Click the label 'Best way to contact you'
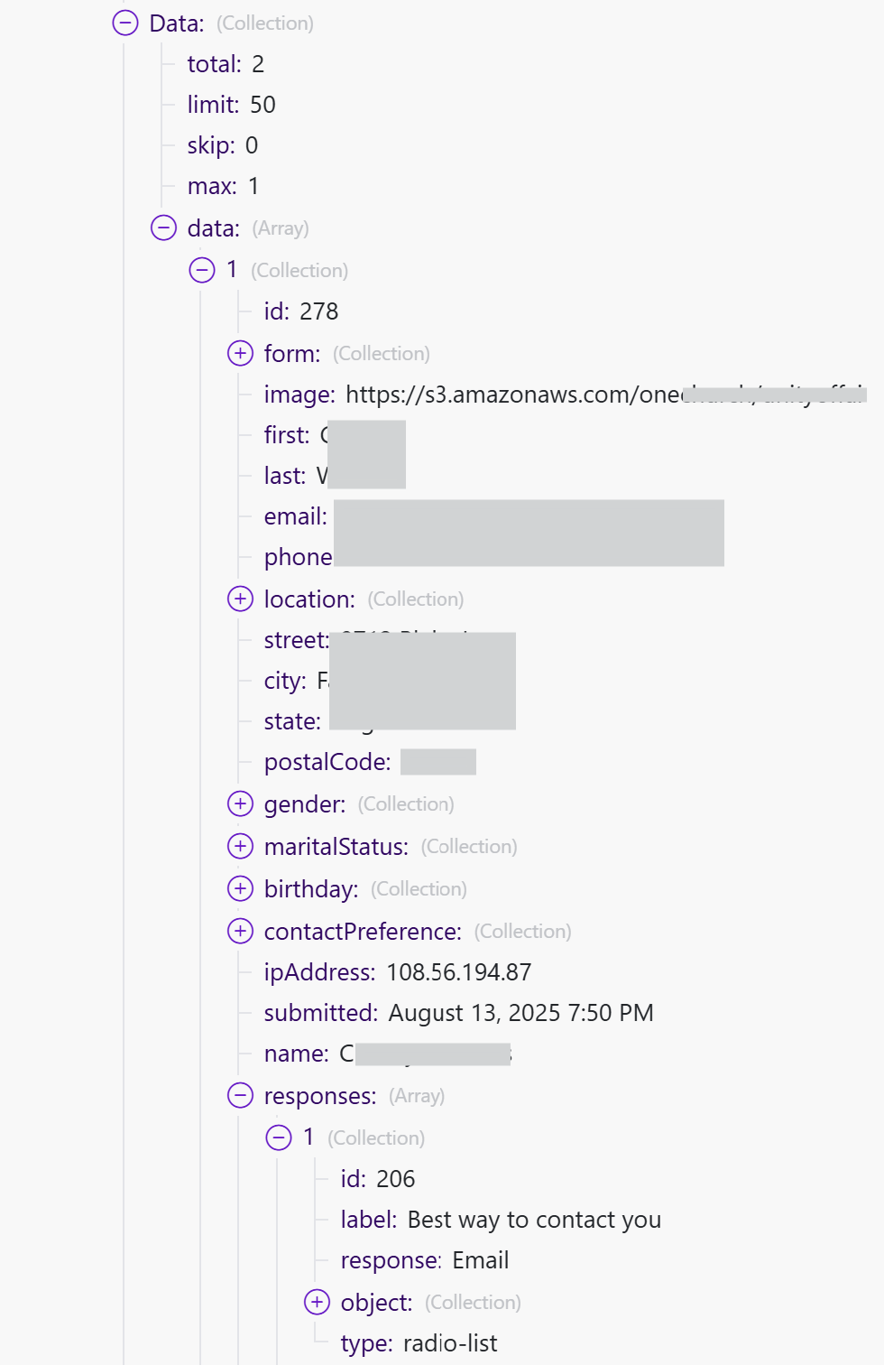 click(534, 1220)
